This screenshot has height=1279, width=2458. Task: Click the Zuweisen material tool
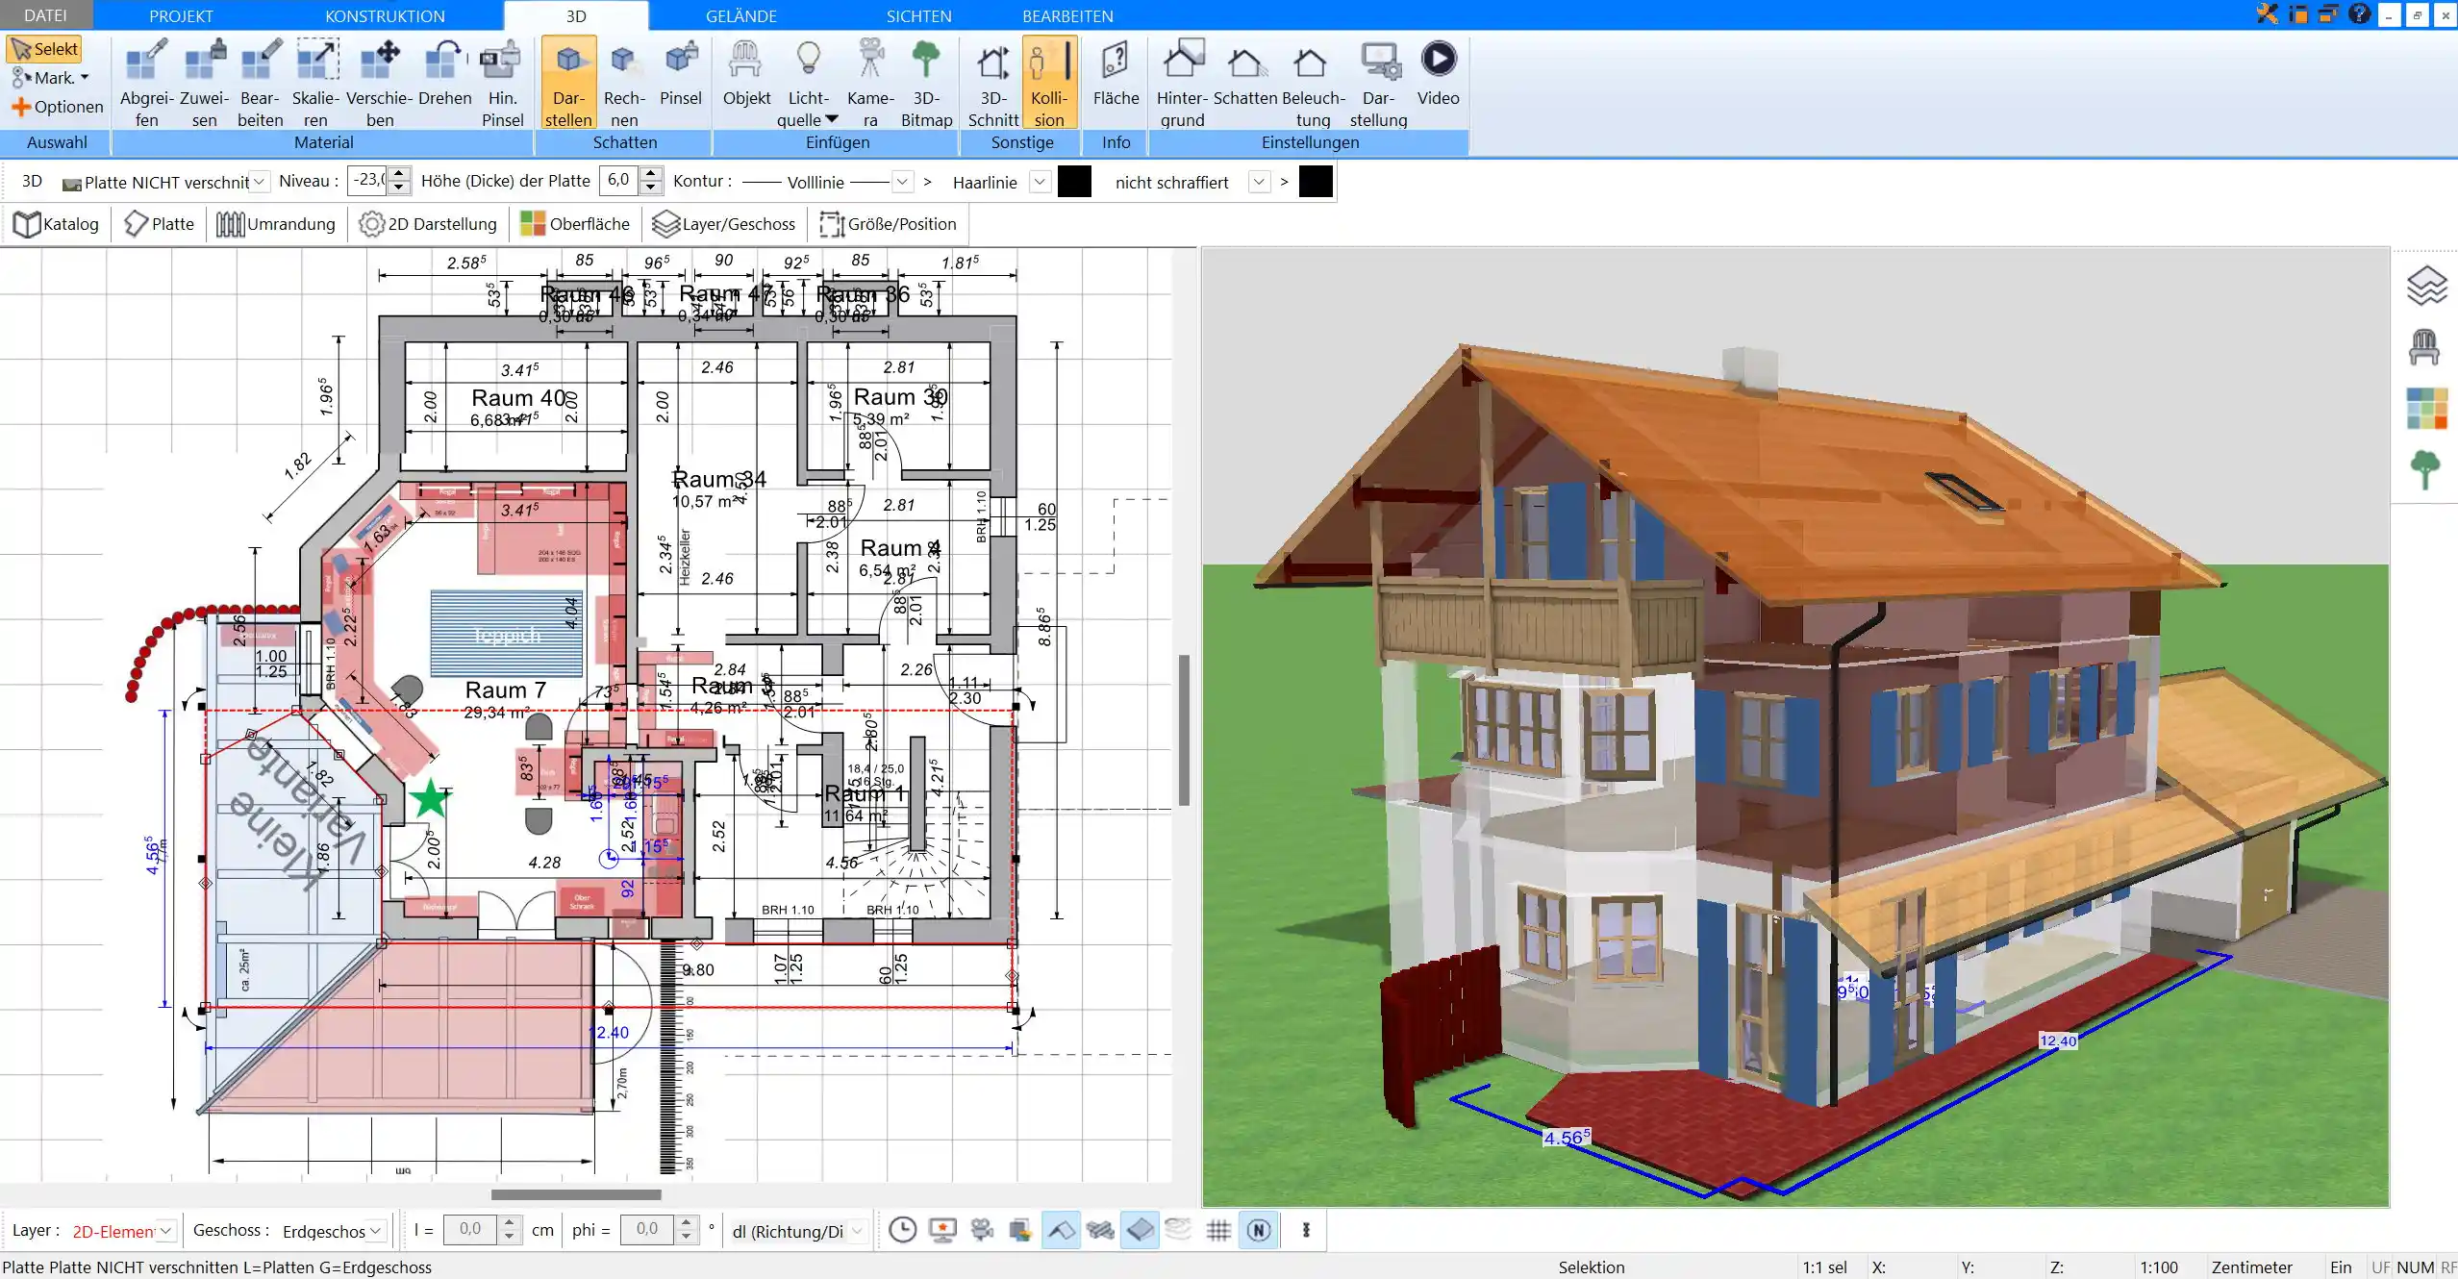click(204, 83)
